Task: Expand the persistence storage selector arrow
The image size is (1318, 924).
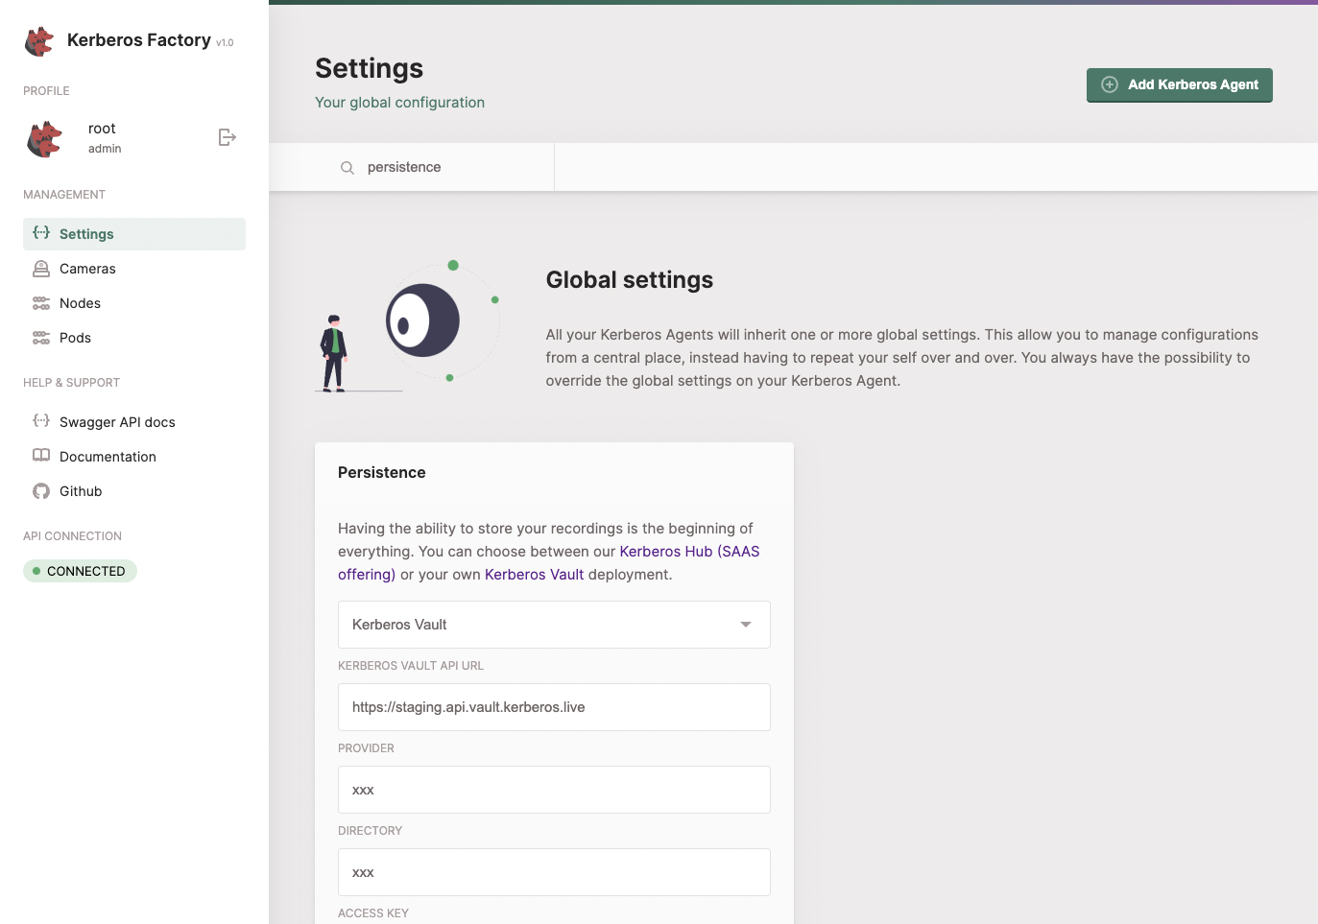Action: 745,624
